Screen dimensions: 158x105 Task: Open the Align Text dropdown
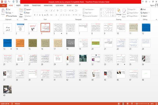click(x=87, y=13)
